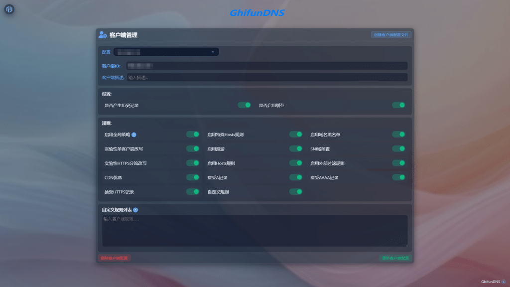Toggle CDN优选 switch

[x=193, y=177]
